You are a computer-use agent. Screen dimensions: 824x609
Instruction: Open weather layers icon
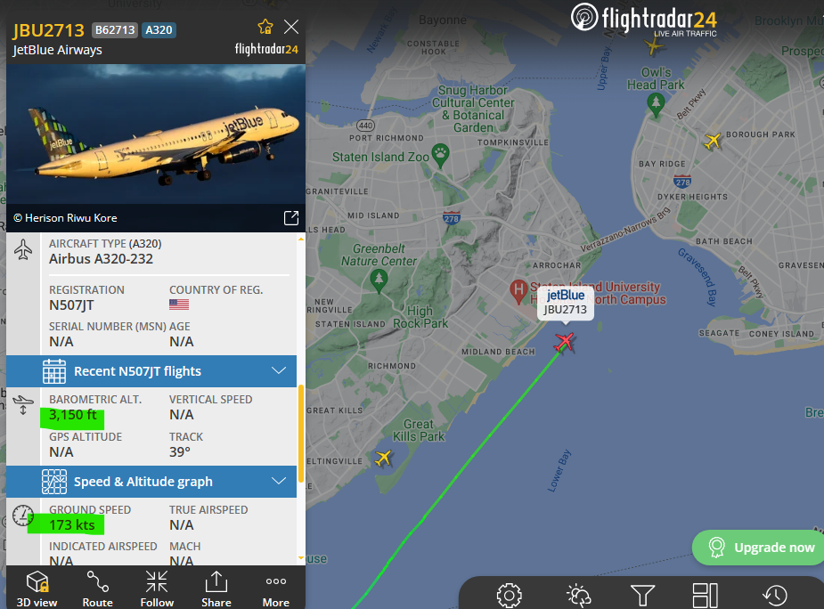point(579,596)
